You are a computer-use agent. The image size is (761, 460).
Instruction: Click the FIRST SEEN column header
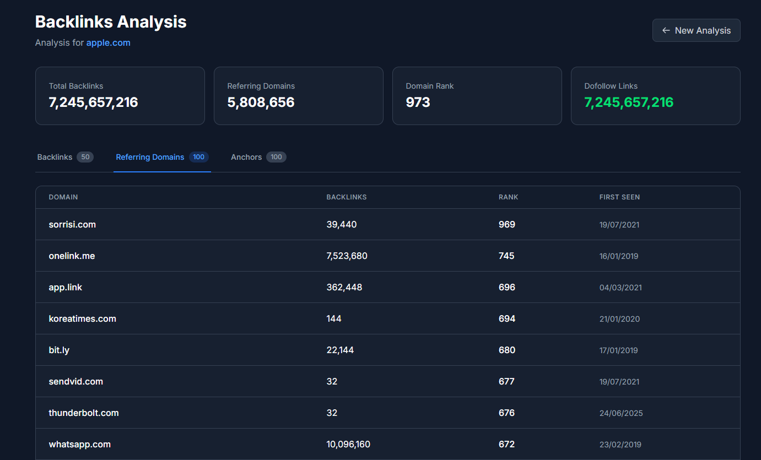[x=619, y=197]
